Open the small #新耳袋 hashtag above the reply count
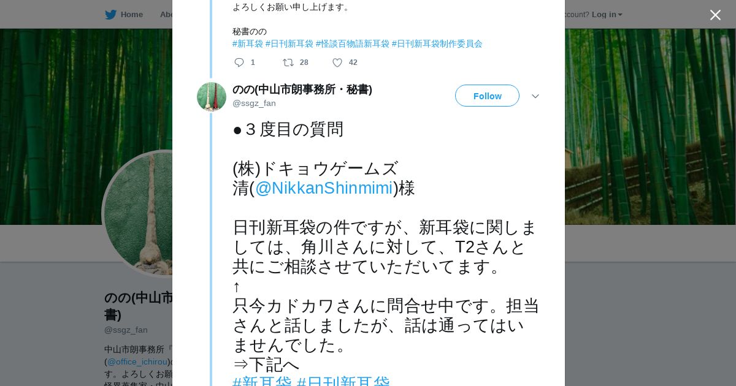Image resolution: width=736 pixels, height=386 pixels. tap(248, 44)
